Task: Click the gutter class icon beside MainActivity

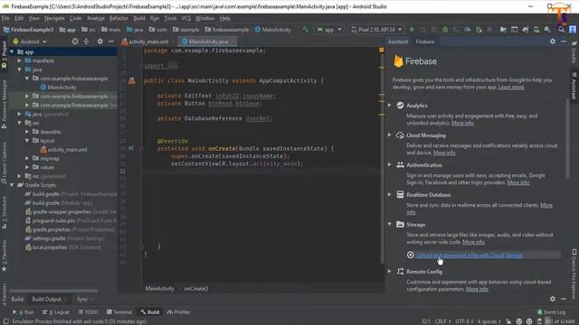Action: pos(132,80)
